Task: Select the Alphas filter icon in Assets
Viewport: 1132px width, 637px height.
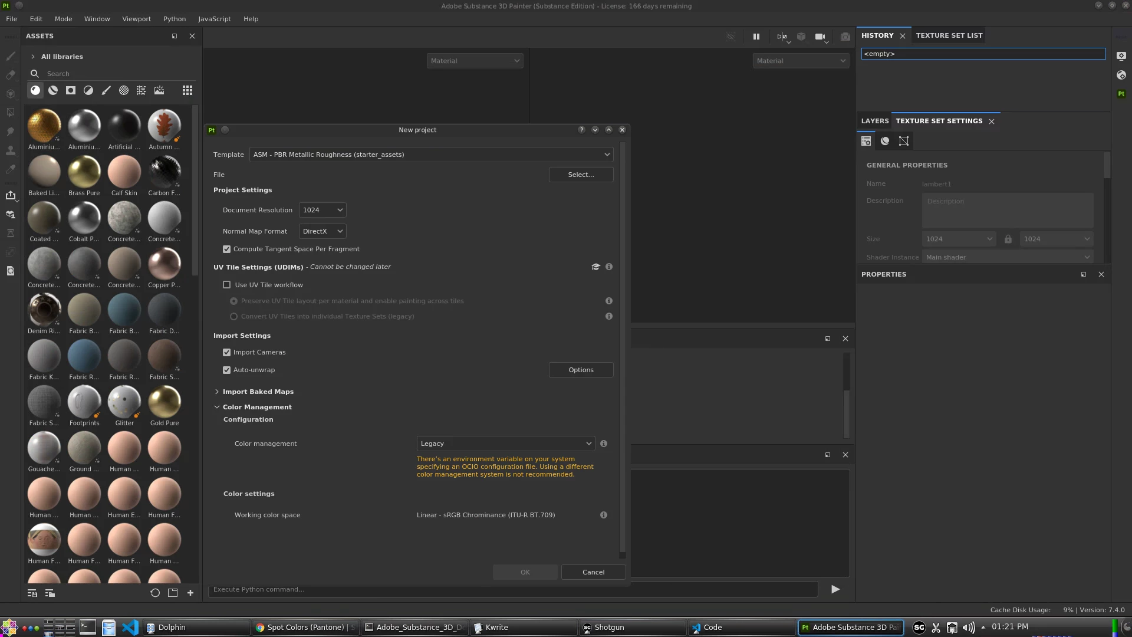Action: click(x=71, y=90)
